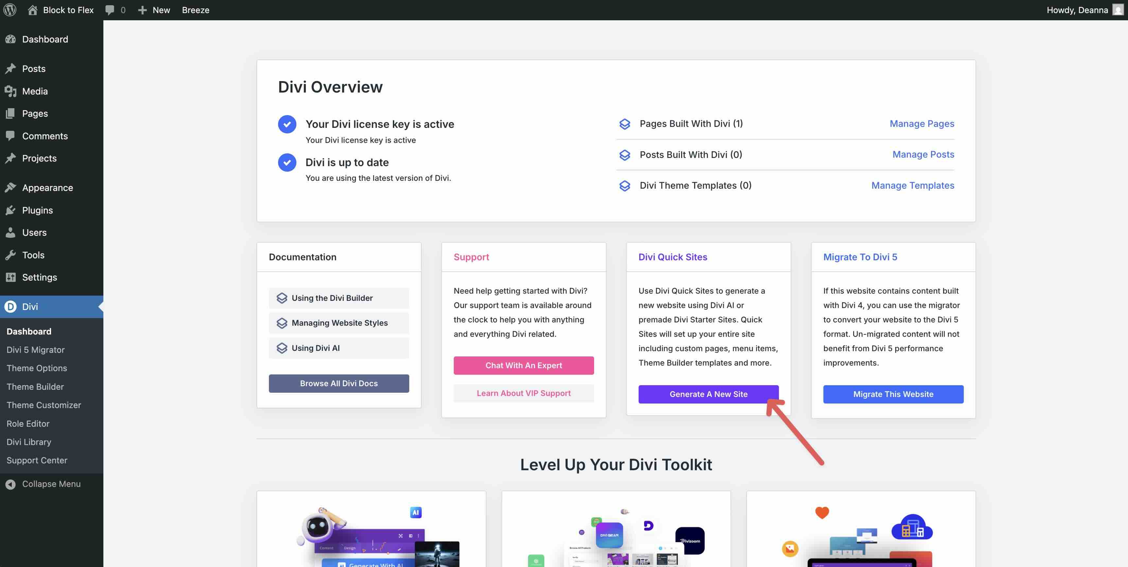
Task: Click Chat With An Expert
Action: (x=524, y=365)
